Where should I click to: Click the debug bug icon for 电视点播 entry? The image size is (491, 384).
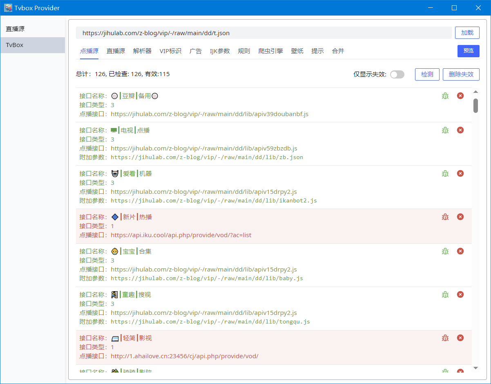(445, 130)
